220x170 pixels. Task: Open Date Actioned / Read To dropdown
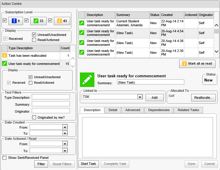(x=65, y=151)
